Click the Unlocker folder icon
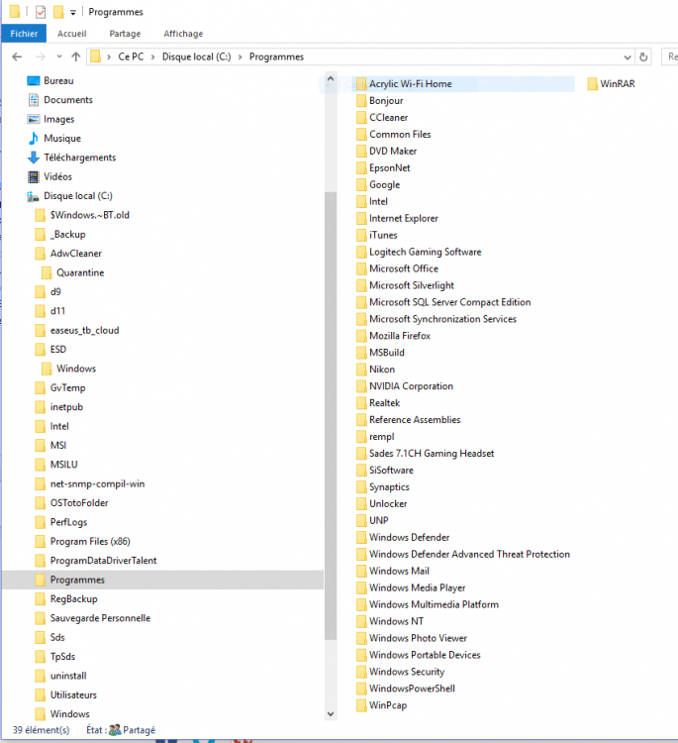678x743 pixels. [361, 503]
